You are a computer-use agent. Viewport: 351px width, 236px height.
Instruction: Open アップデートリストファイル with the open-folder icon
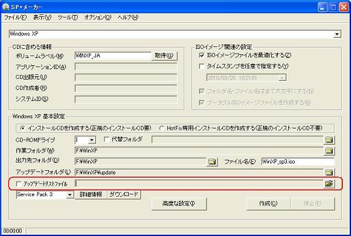coord(329,184)
